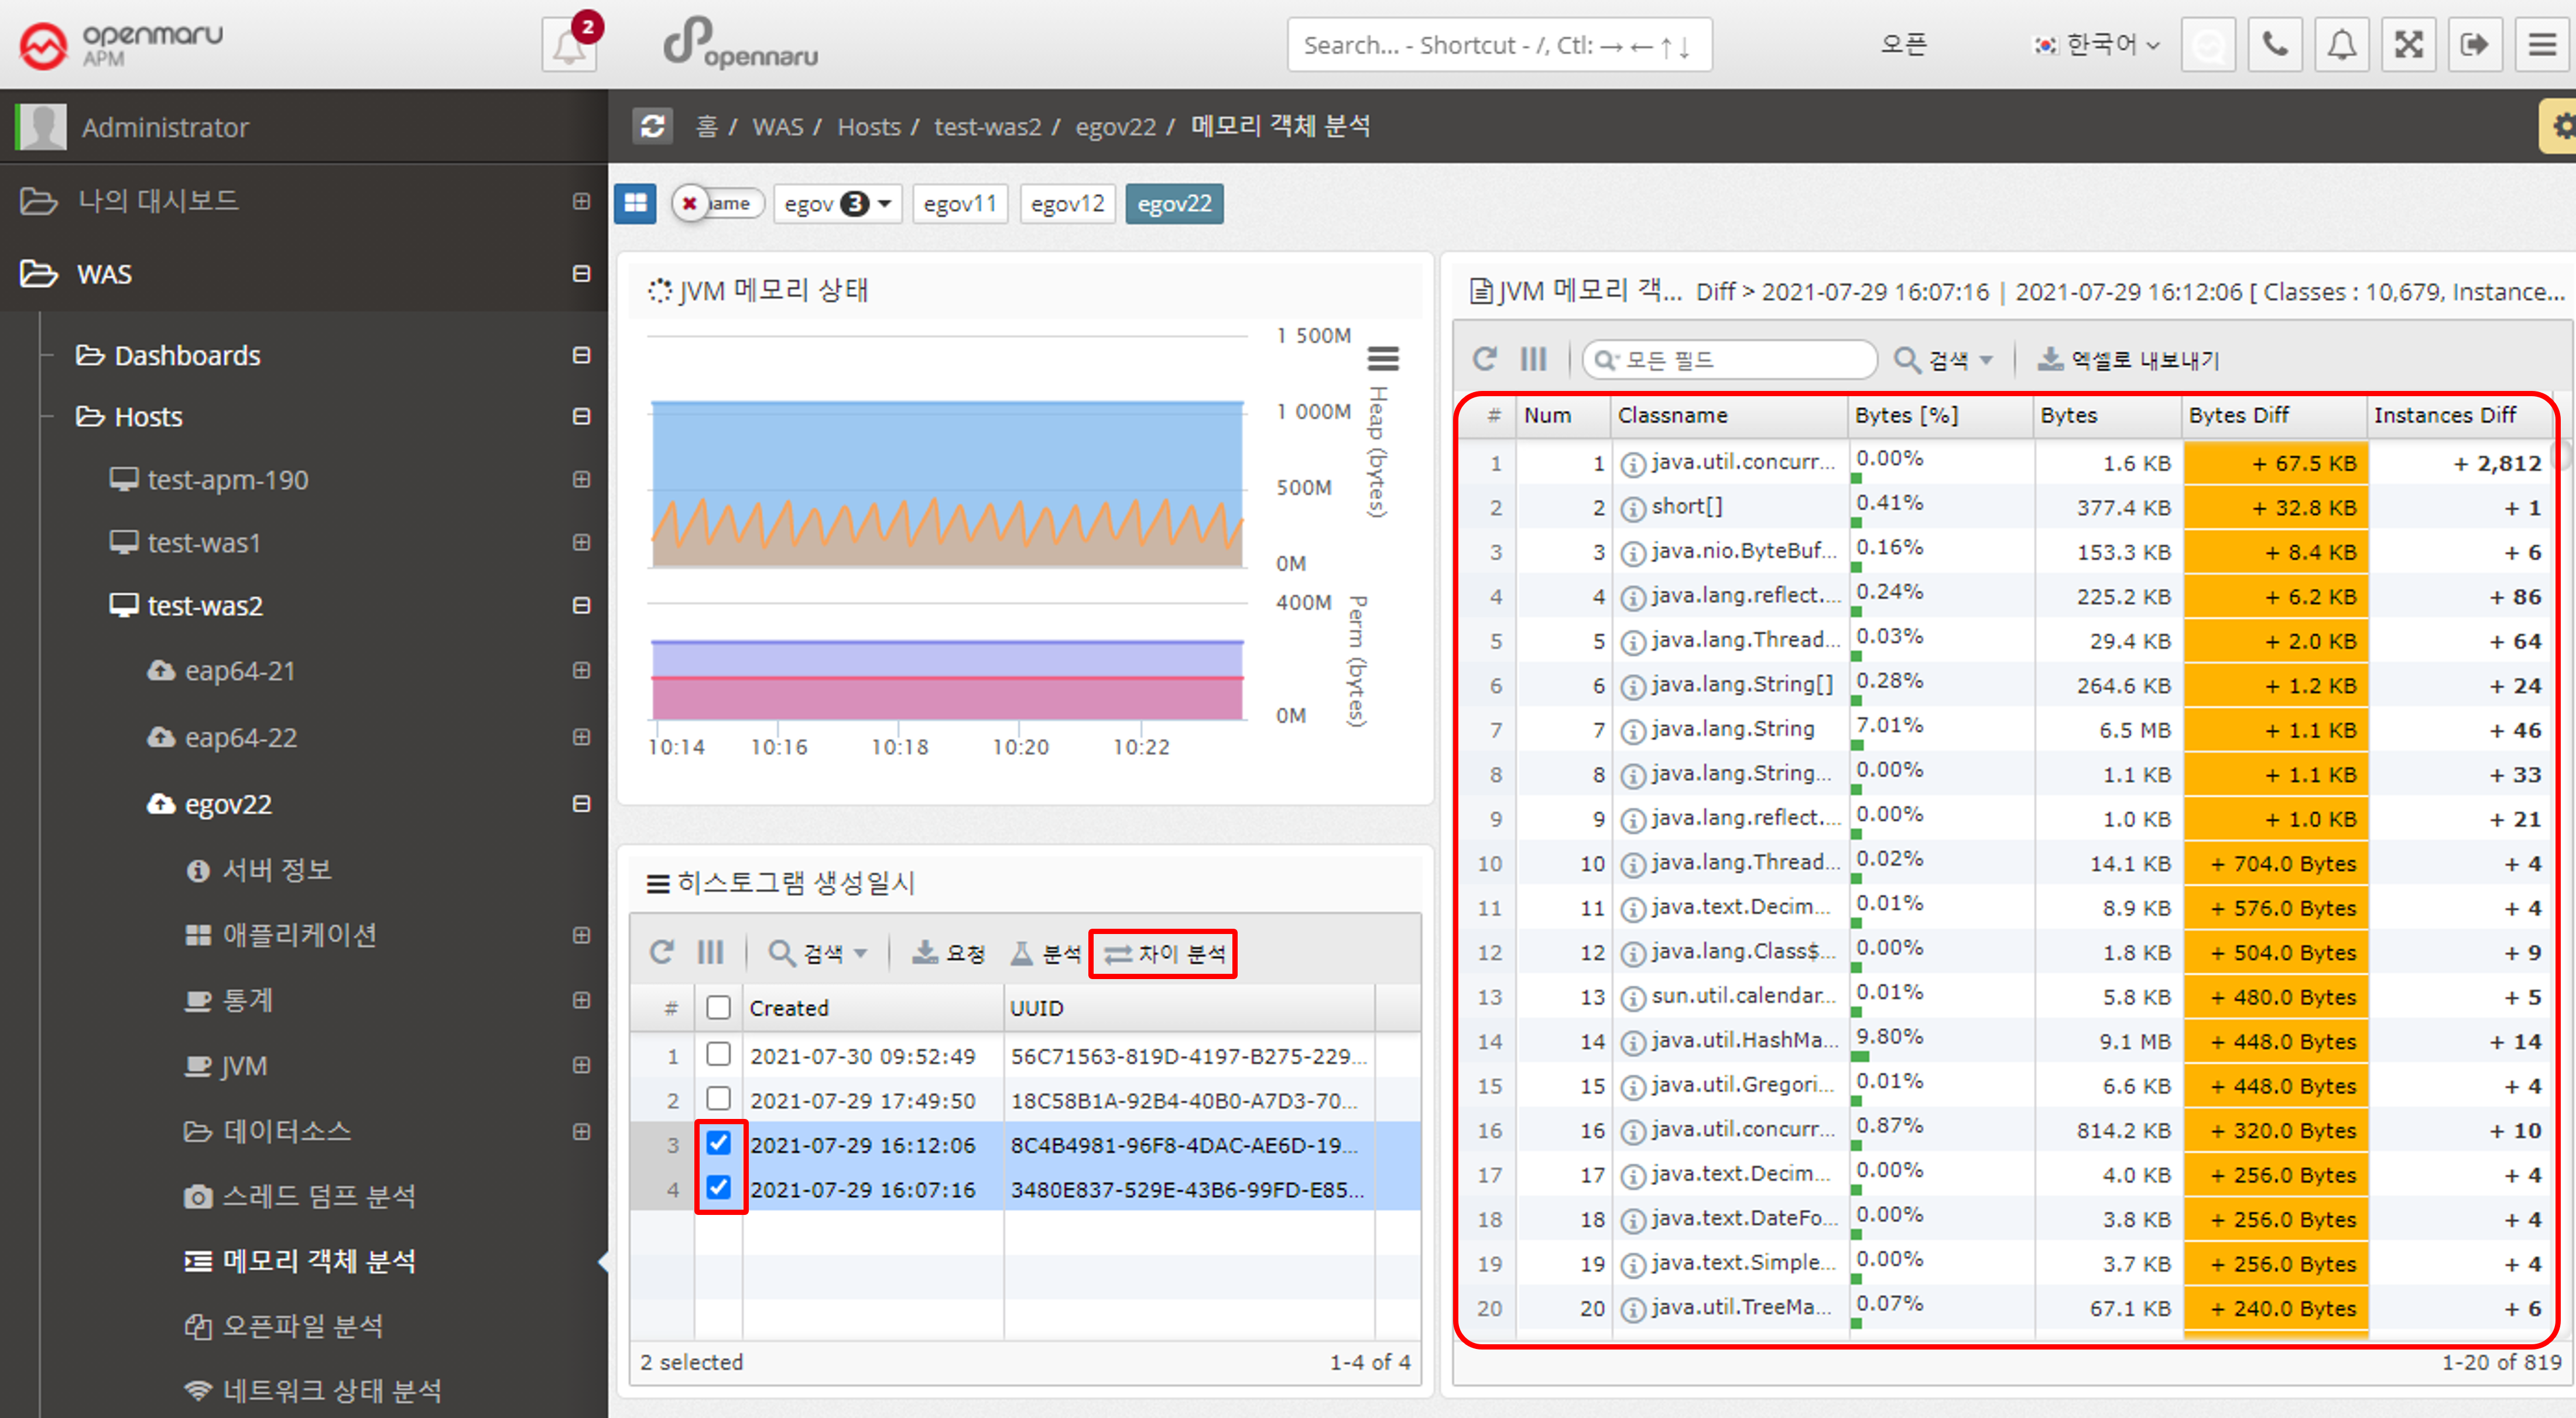Screen dimensions: 2576x1418
Task: Open 스레드 덤프 분석 in sidebar
Action: 318,1196
